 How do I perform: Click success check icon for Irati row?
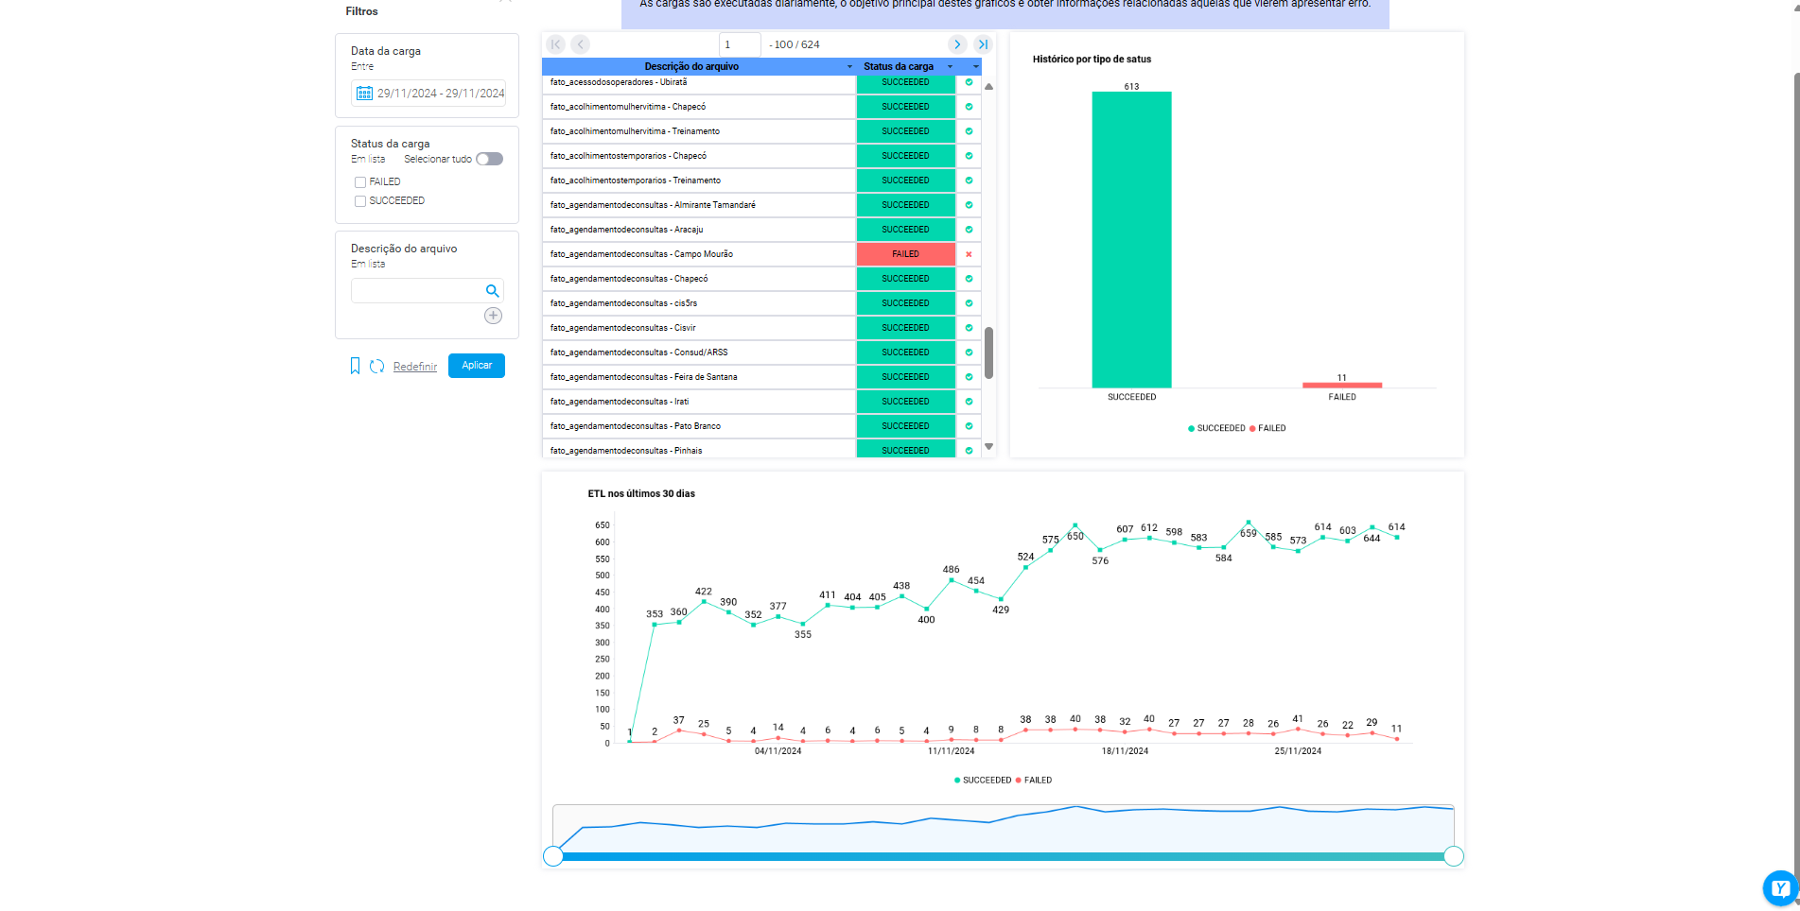(969, 402)
